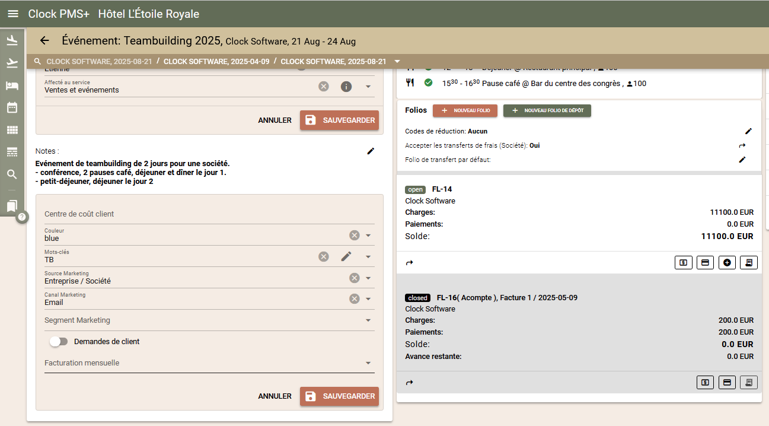Viewport: 769px width, 426px height.
Task: Click transfer arrow for Accepter les transferts
Action: point(742,145)
